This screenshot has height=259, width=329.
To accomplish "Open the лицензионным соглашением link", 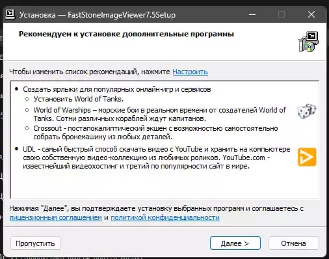I will 56,217.
